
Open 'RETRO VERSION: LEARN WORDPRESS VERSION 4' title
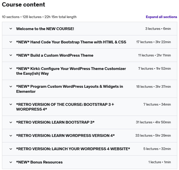[65, 136]
